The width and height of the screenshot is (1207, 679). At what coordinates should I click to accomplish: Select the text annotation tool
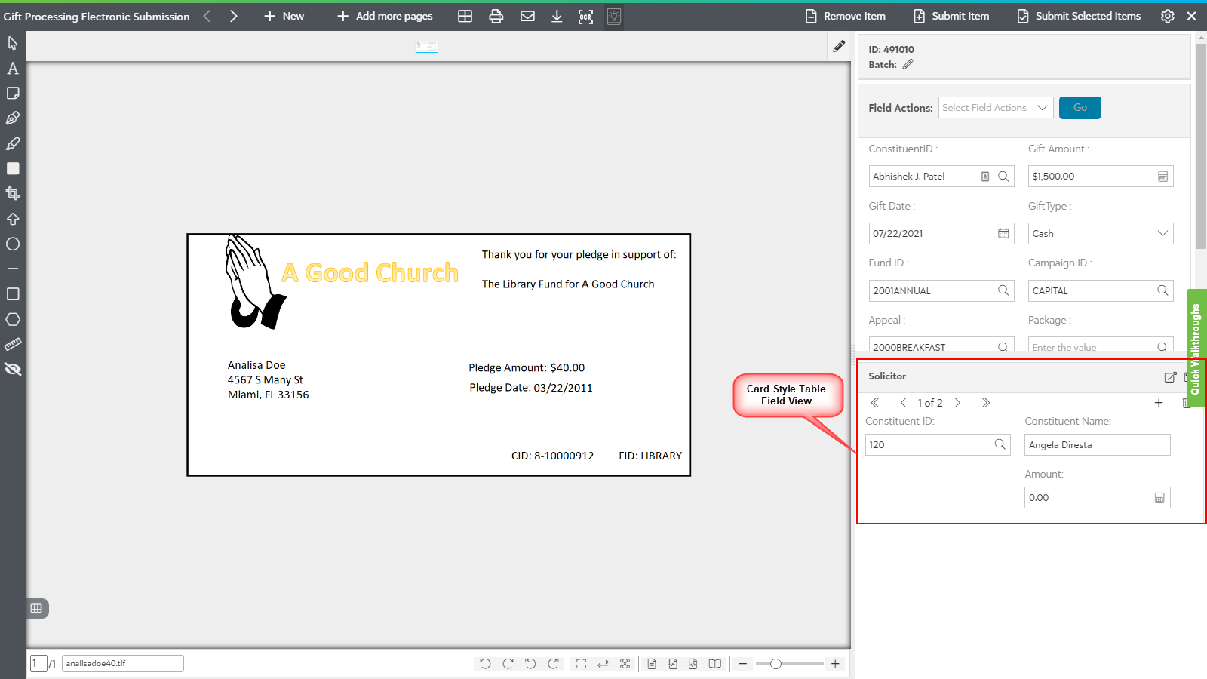pyautogui.click(x=13, y=69)
